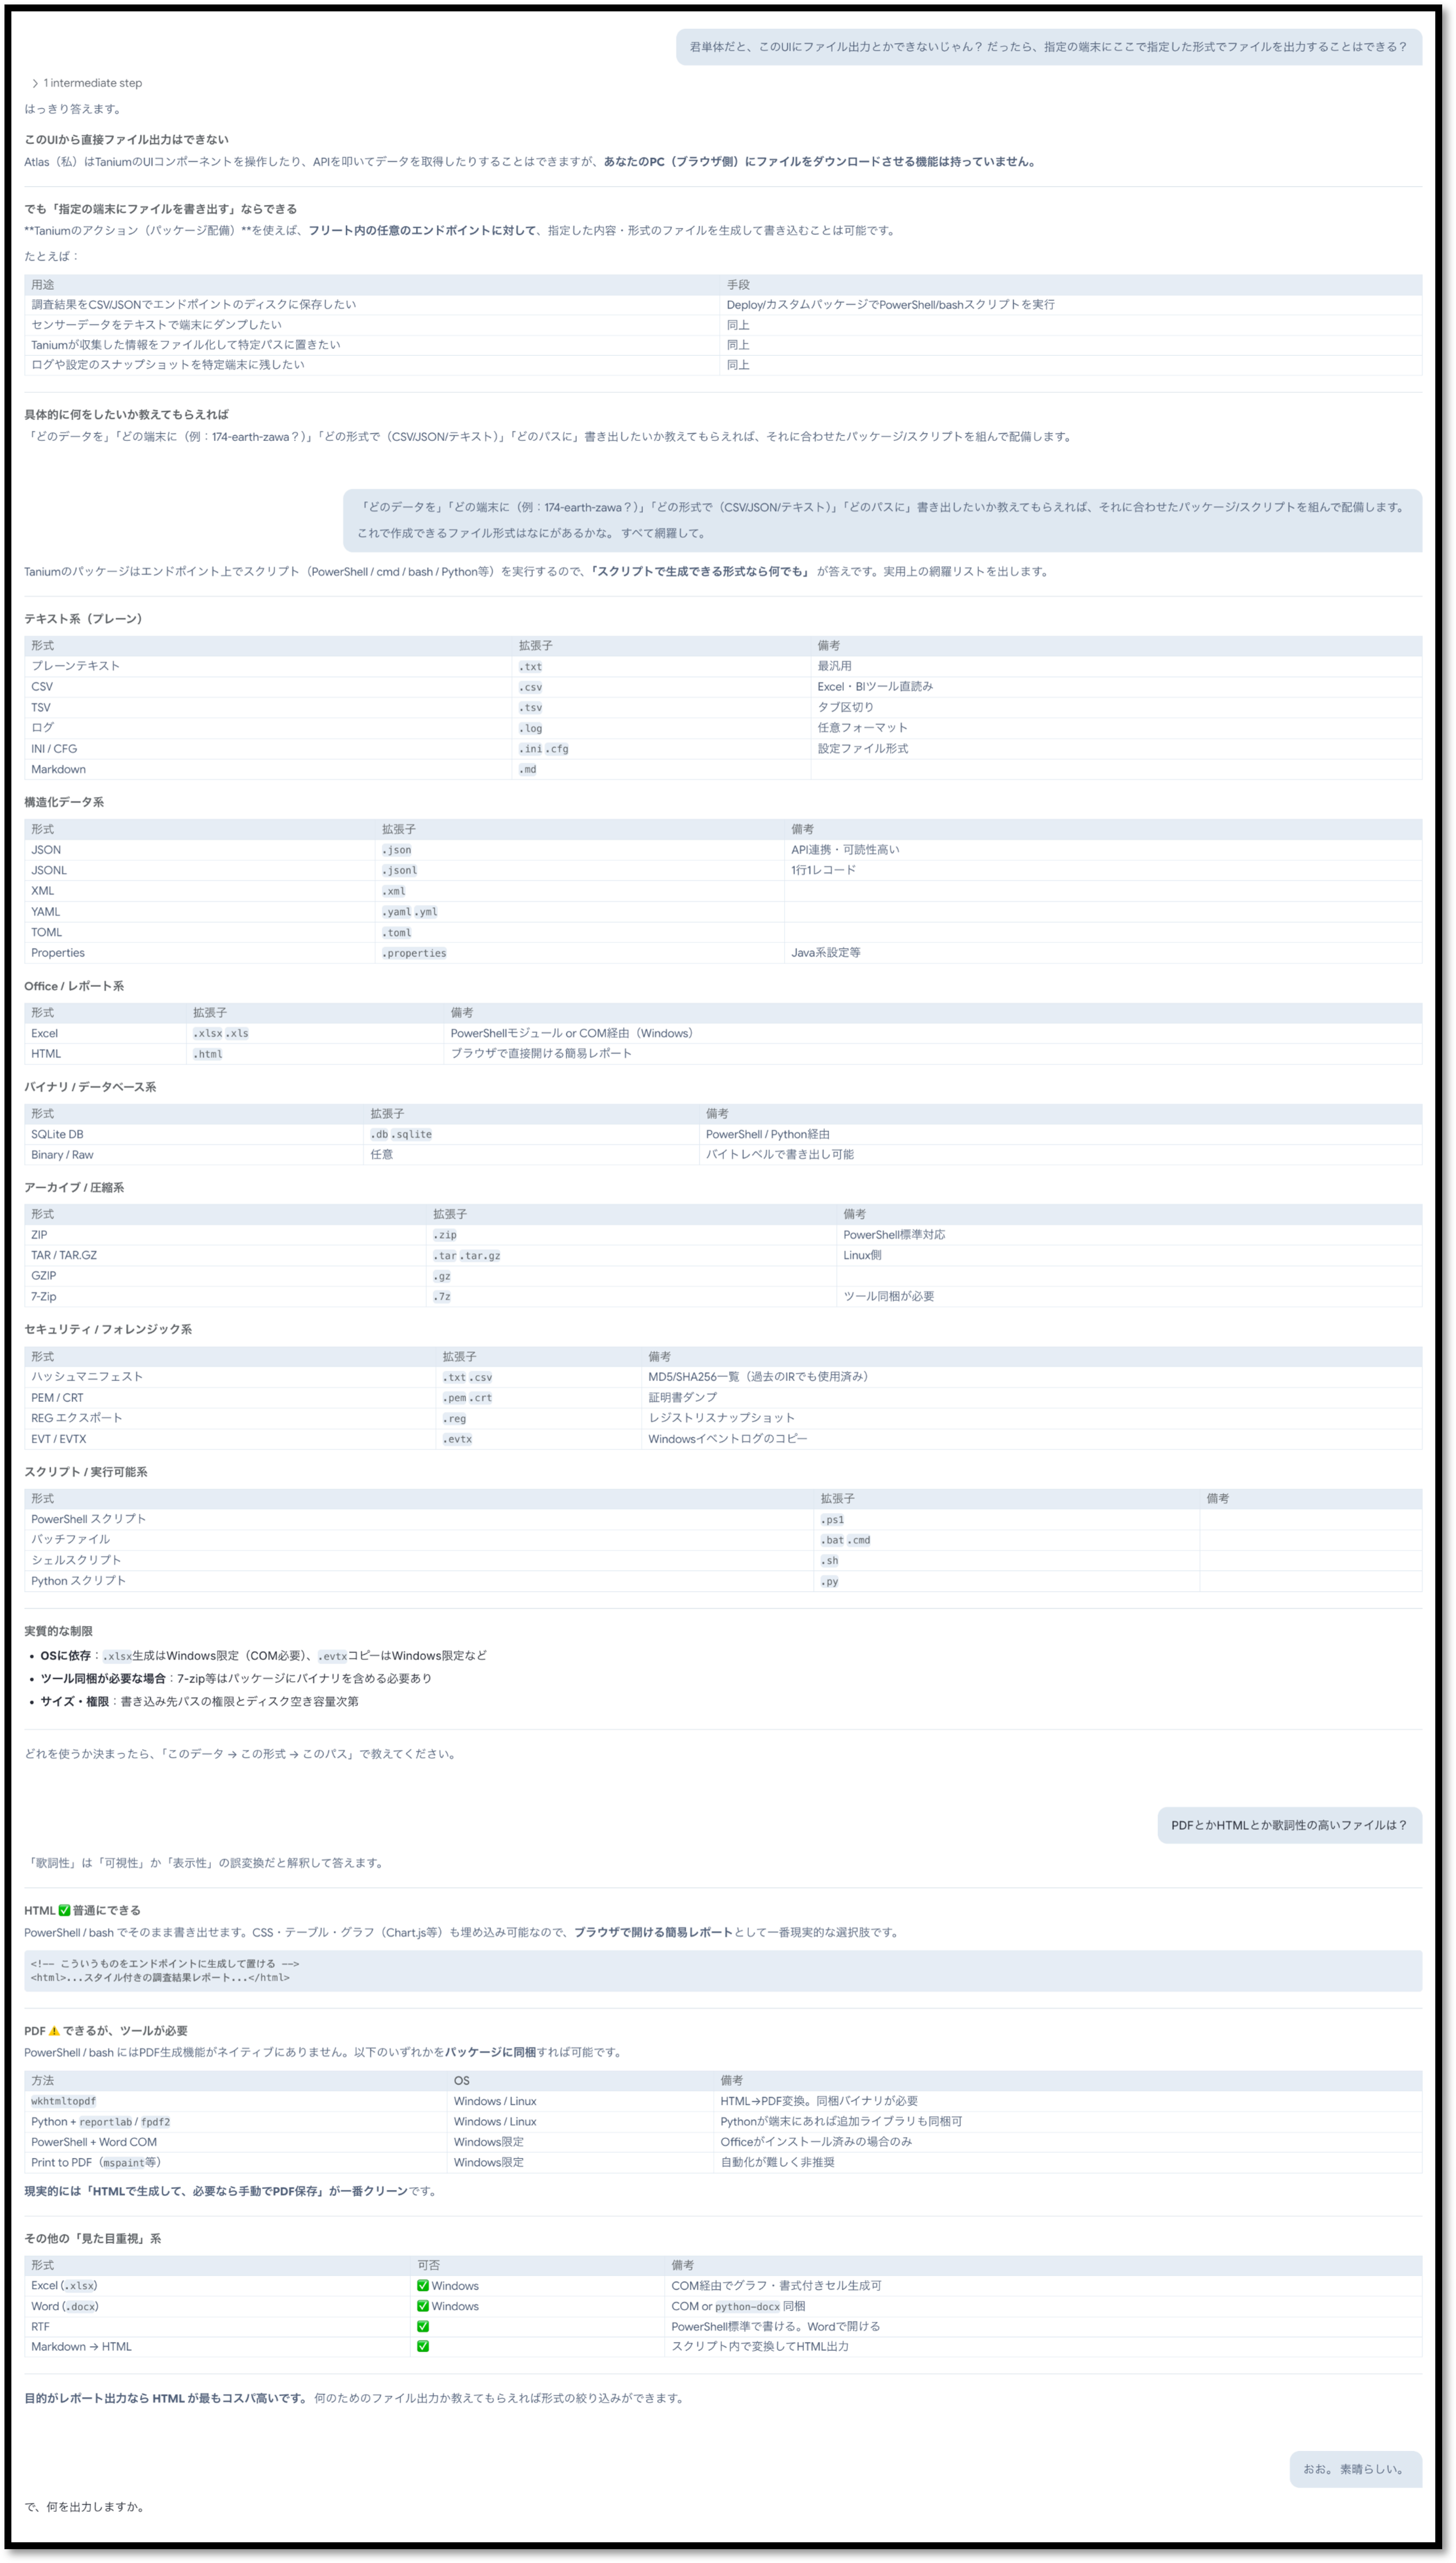1456x2563 pixels.
Task: Click the ".bat" extension tag
Action: click(x=833, y=1540)
